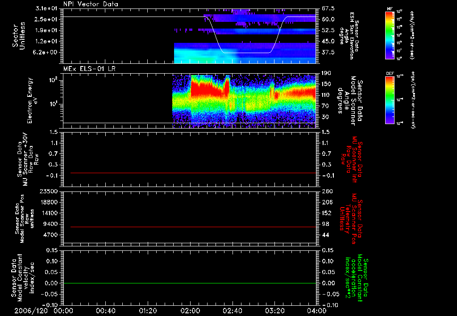Click the "02:40" time axis label

[x=232, y=311]
